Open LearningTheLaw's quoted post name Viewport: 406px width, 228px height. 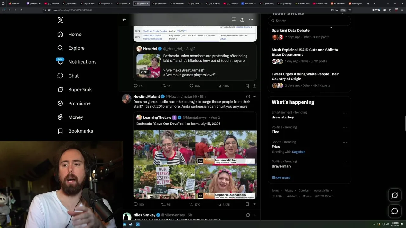pyautogui.click(x=157, y=117)
